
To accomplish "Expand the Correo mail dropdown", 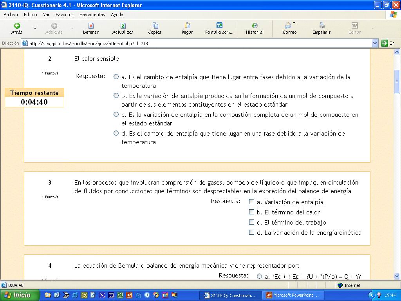I will click(294, 24).
